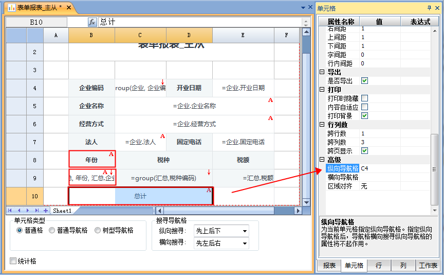Pin the 单元格 properties panel
This screenshot has height=275, width=444.
tap(430, 8)
